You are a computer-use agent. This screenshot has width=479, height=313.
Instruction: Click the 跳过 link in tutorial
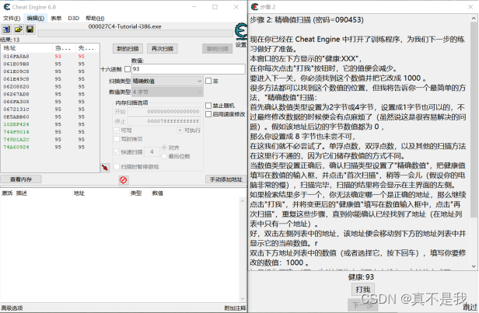470,307
